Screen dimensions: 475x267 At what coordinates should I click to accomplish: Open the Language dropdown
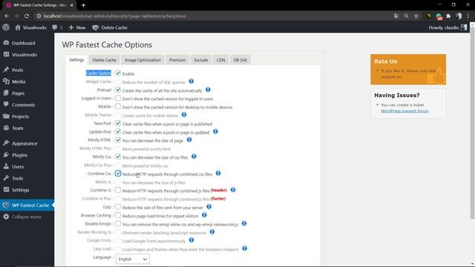(x=133, y=259)
